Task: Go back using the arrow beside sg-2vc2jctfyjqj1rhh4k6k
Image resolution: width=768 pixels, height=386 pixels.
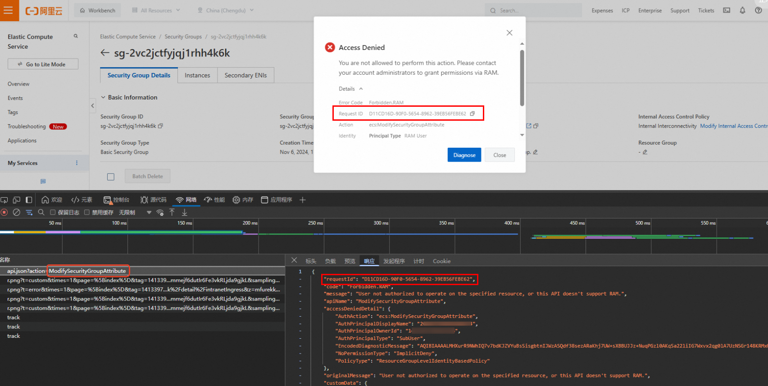Action: (105, 53)
